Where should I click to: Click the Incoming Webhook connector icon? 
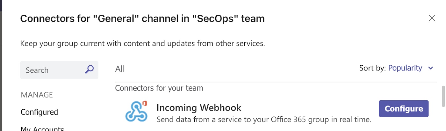tap(136, 111)
